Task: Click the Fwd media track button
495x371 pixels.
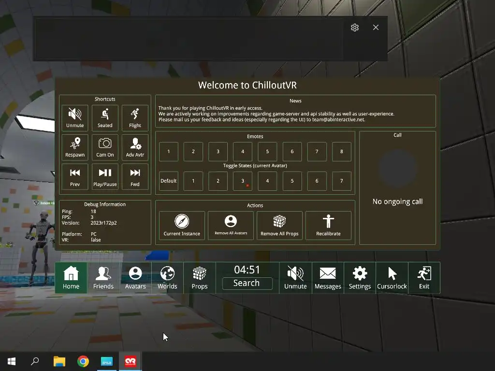Action: [135, 177]
